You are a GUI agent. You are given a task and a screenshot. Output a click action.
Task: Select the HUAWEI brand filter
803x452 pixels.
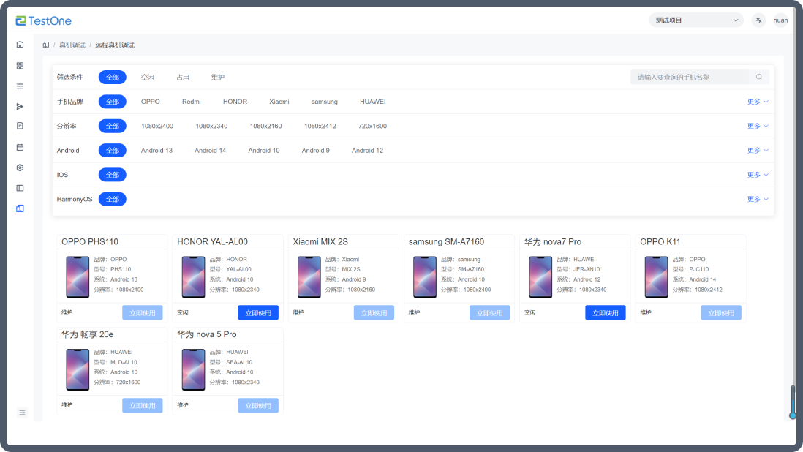pos(373,102)
